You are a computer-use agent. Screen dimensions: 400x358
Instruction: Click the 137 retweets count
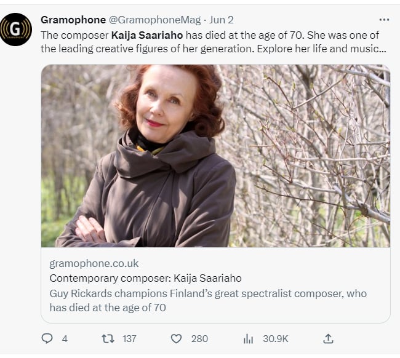point(129,339)
